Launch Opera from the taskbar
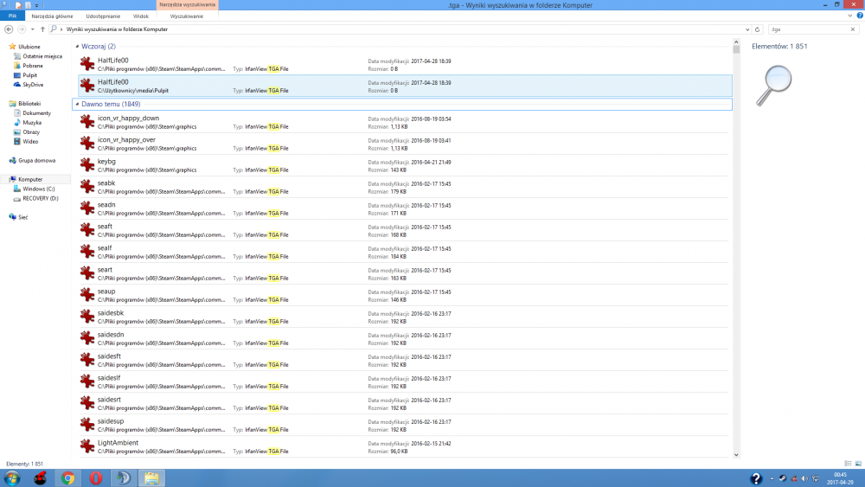865x487 pixels. (x=96, y=477)
